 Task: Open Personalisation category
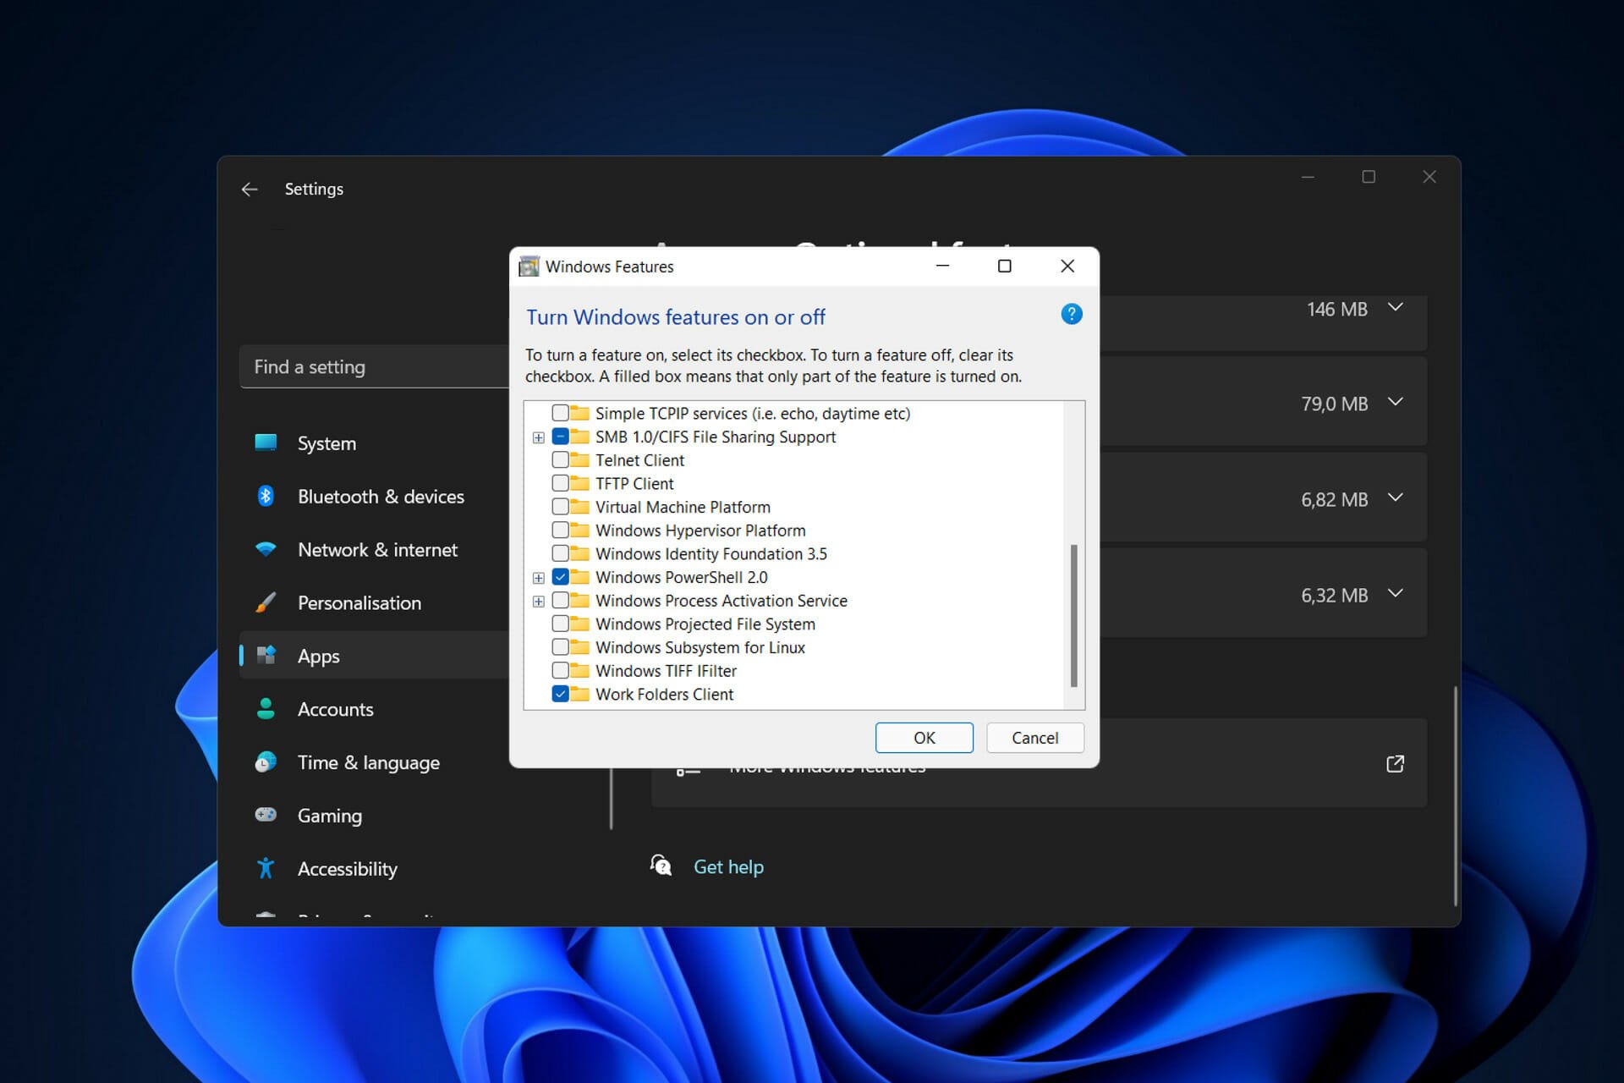click(x=375, y=602)
